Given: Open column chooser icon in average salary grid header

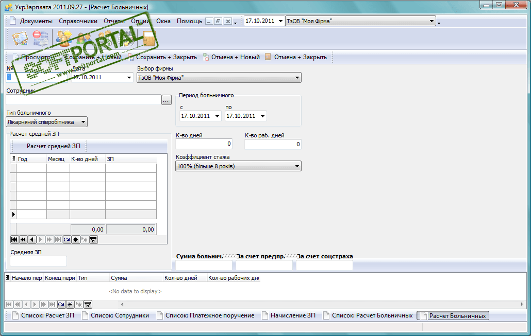Looking at the screenshot, I should pos(13,158).
